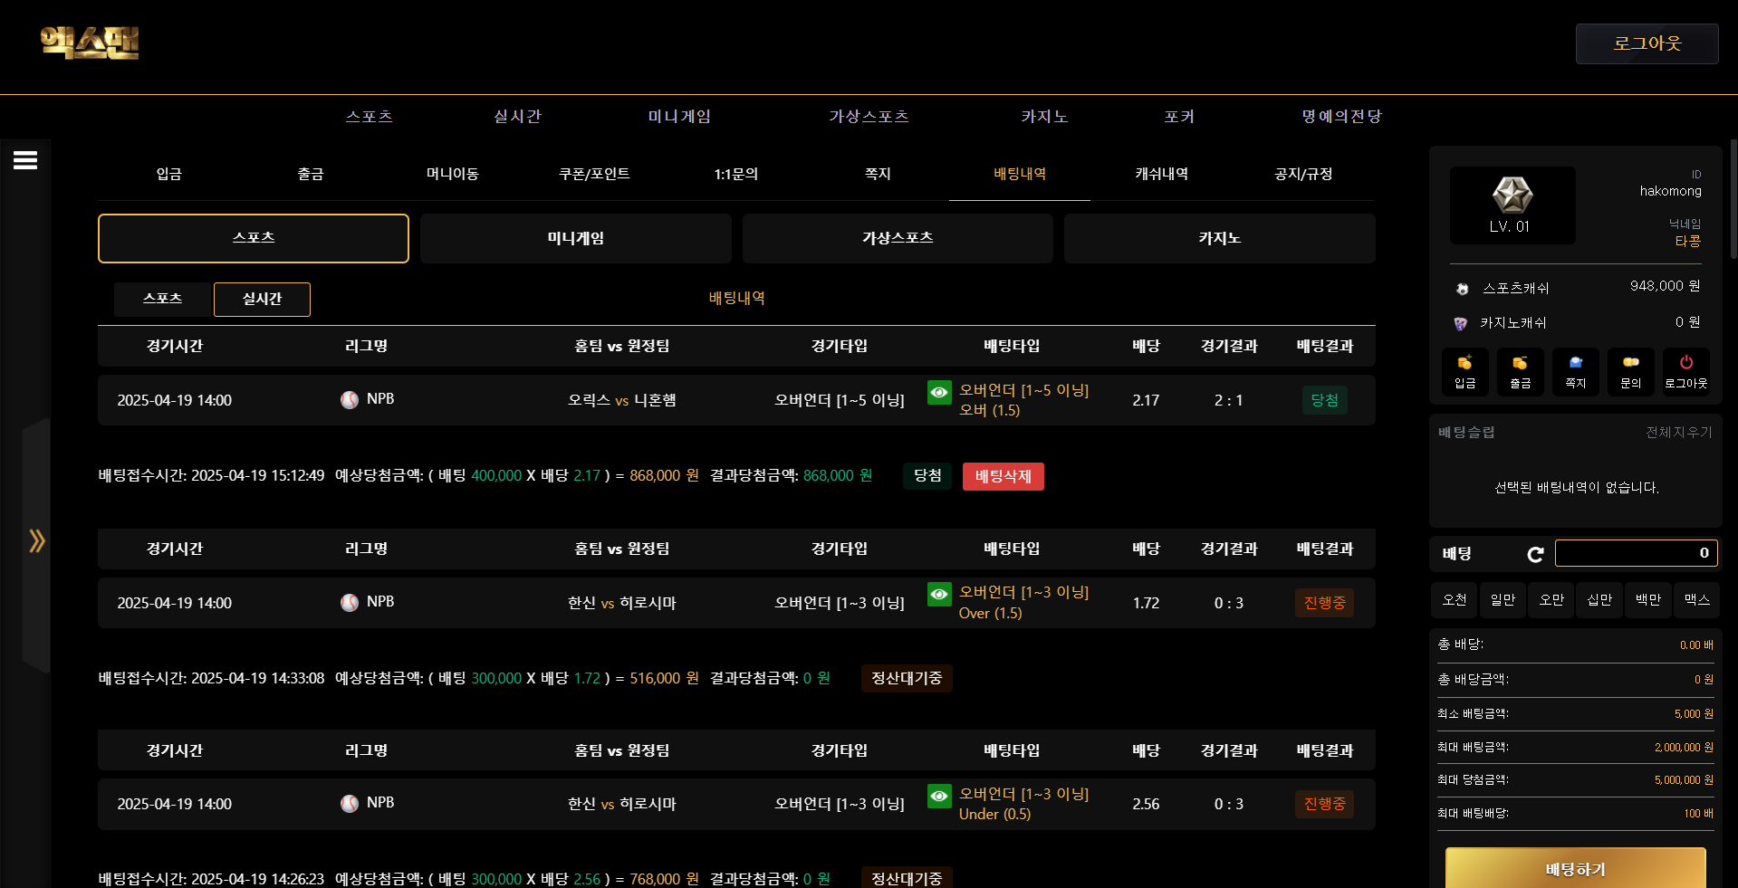This screenshot has width=1738, height=888.
Task: Click the deposit (입금) icon in user panel
Action: [1464, 372]
